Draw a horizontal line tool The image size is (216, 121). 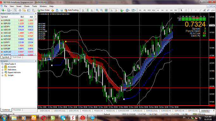(196, 10)
